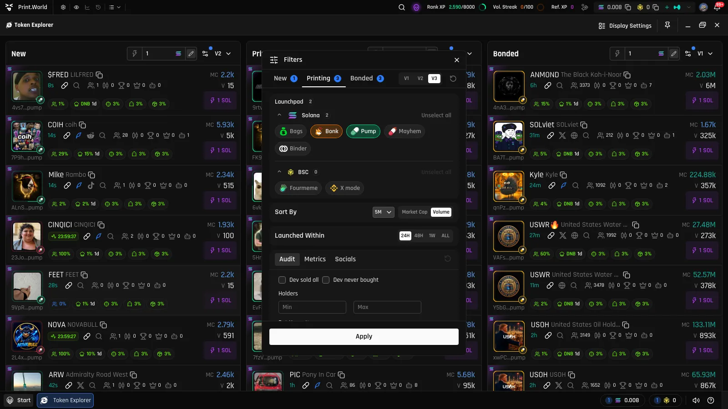Viewport: 728px width, 409px height.
Task: Click the referral handshake icon
Action: pos(585,7)
